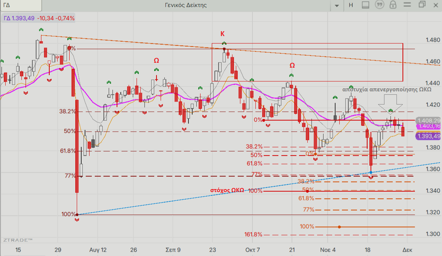Click the 1.320 price axis label
The image size is (442, 256).
click(433, 212)
